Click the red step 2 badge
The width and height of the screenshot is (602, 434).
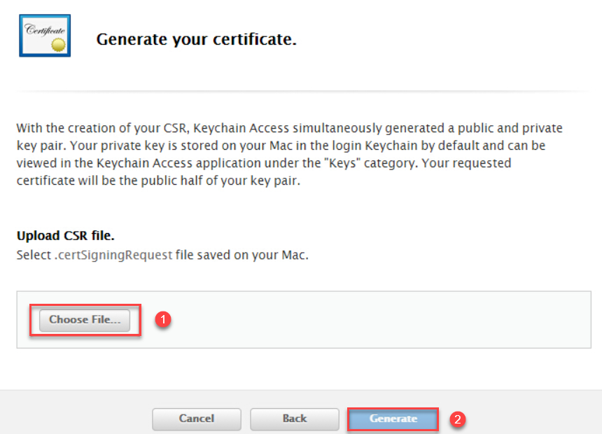point(458,419)
